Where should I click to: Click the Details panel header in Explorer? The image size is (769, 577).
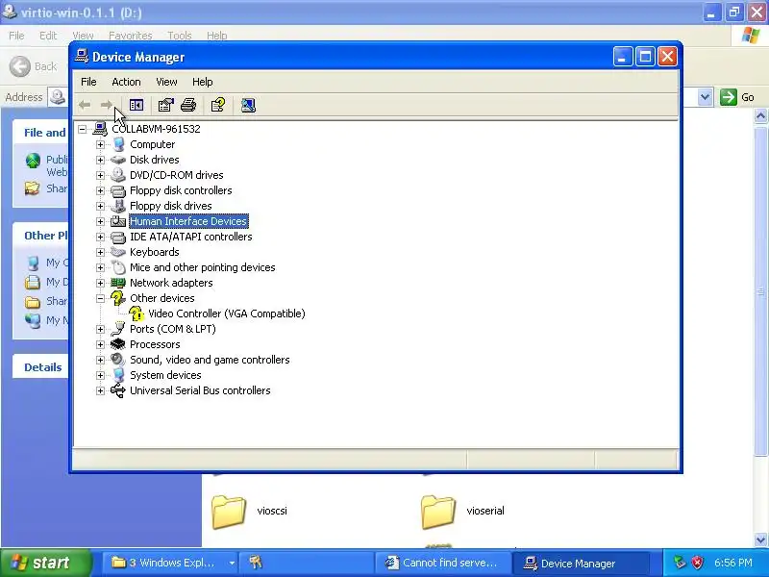(42, 367)
